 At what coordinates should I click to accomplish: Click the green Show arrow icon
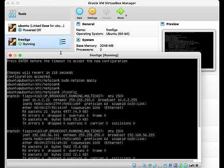pyautogui.click(x=120, y=11)
